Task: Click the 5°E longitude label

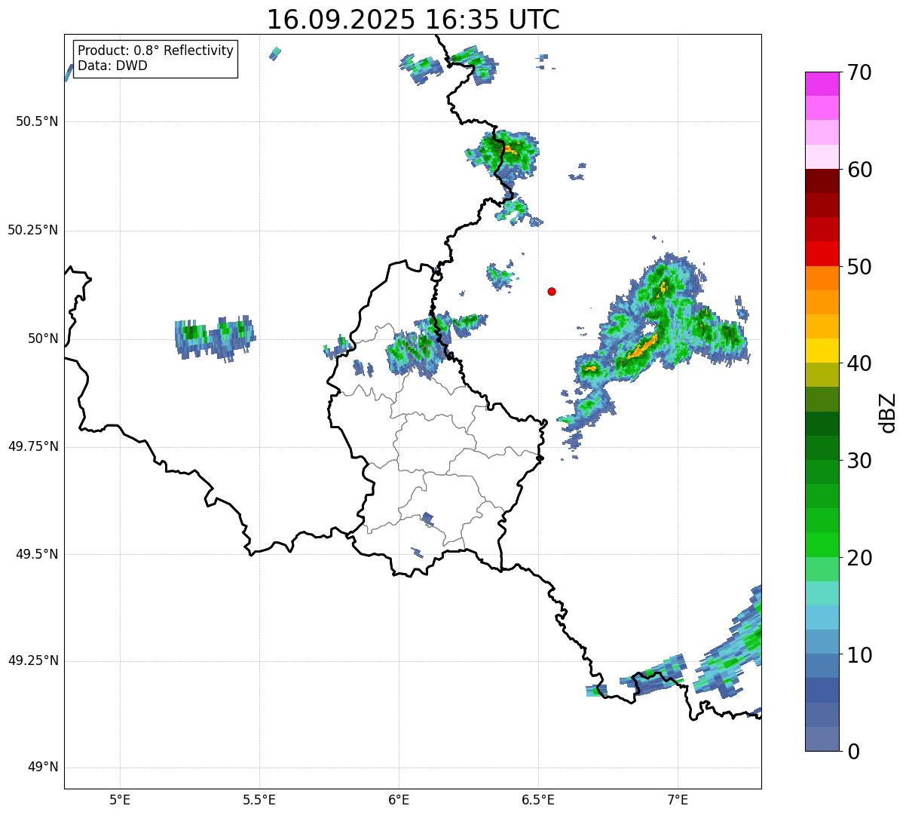Action: (x=120, y=799)
